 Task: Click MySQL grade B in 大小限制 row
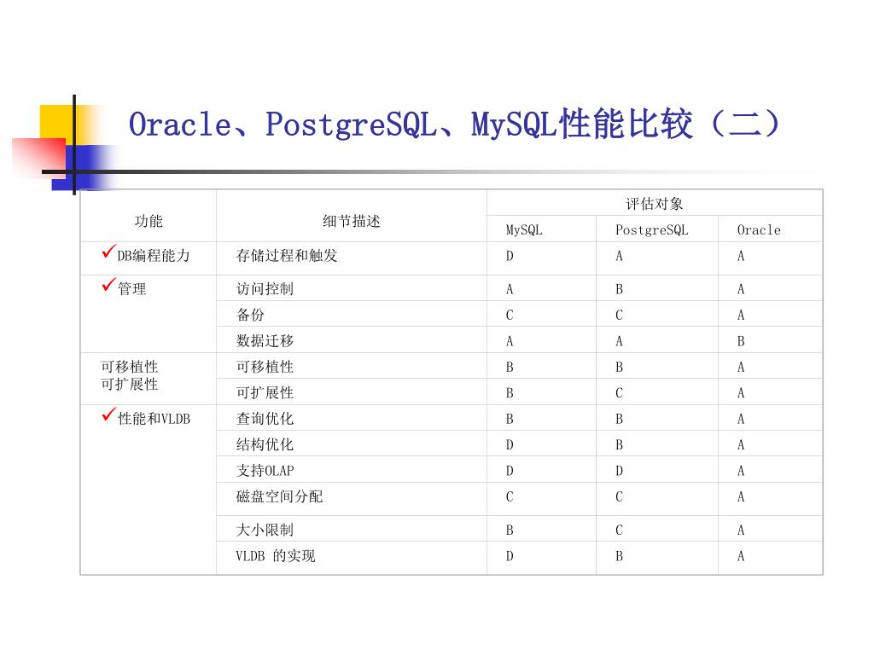click(x=510, y=530)
